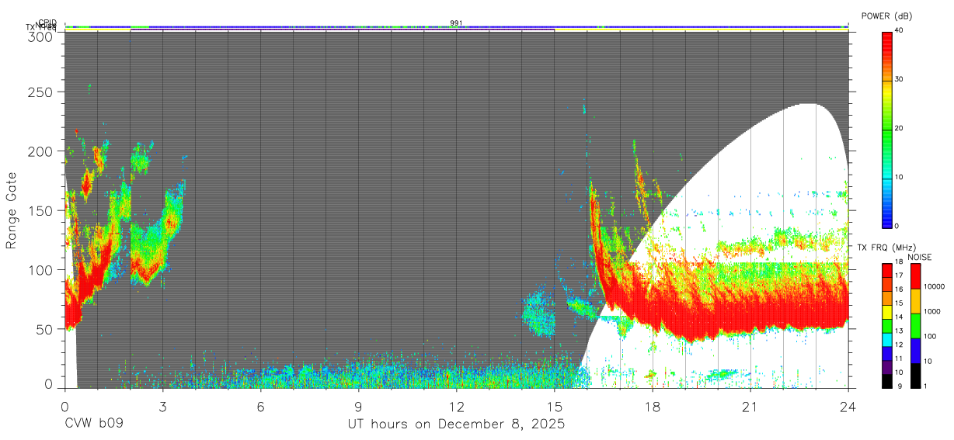The width and height of the screenshot is (954, 440).
Task: Pick the orange 15–16 MHz frequency swatch
Action: pyautogui.click(x=887, y=298)
